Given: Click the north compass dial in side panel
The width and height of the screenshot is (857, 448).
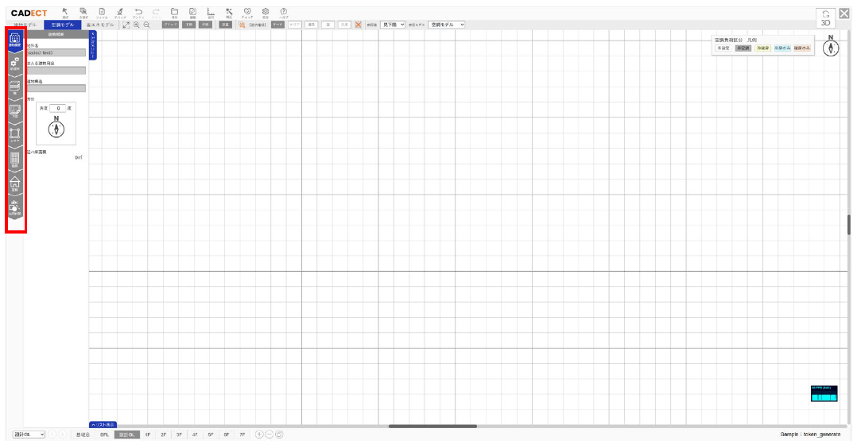Looking at the screenshot, I should (56, 130).
